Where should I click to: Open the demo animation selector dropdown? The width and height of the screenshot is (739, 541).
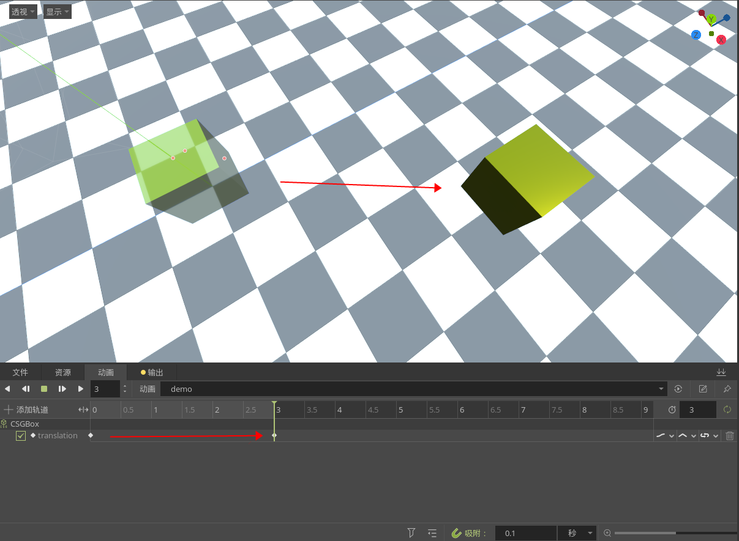pyautogui.click(x=414, y=389)
